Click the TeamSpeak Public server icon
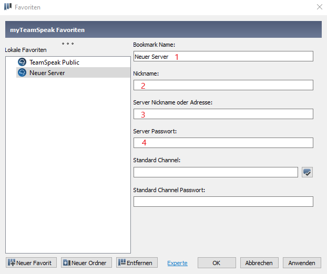The width and height of the screenshot is (327, 274). click(x=22, y=62)
